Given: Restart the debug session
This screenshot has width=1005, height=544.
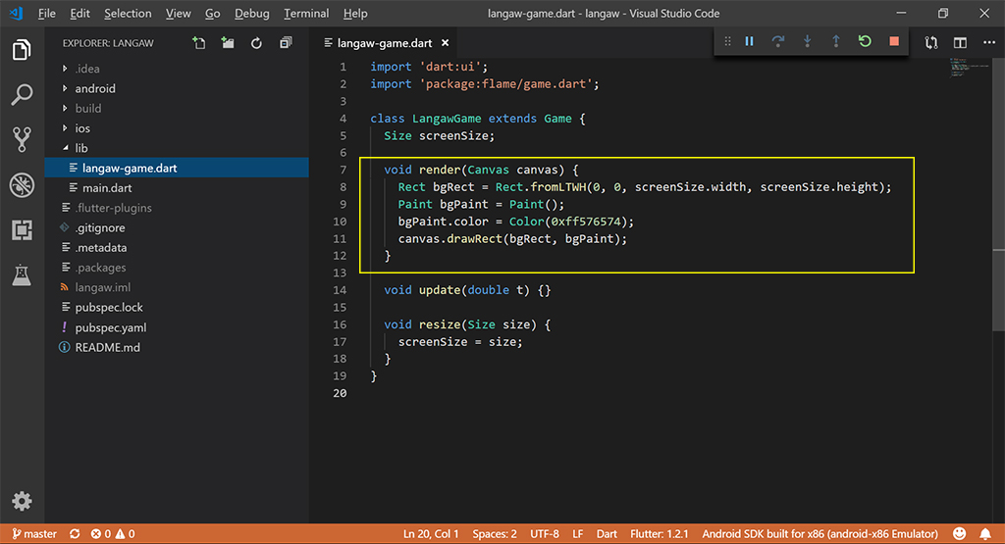Looking at the screenshot, I should click(x=864, y=42).
